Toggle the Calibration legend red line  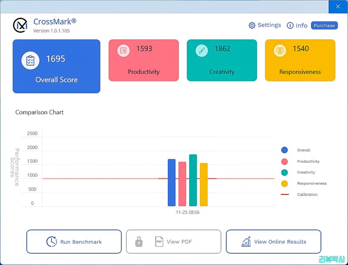tap(285, 195)
